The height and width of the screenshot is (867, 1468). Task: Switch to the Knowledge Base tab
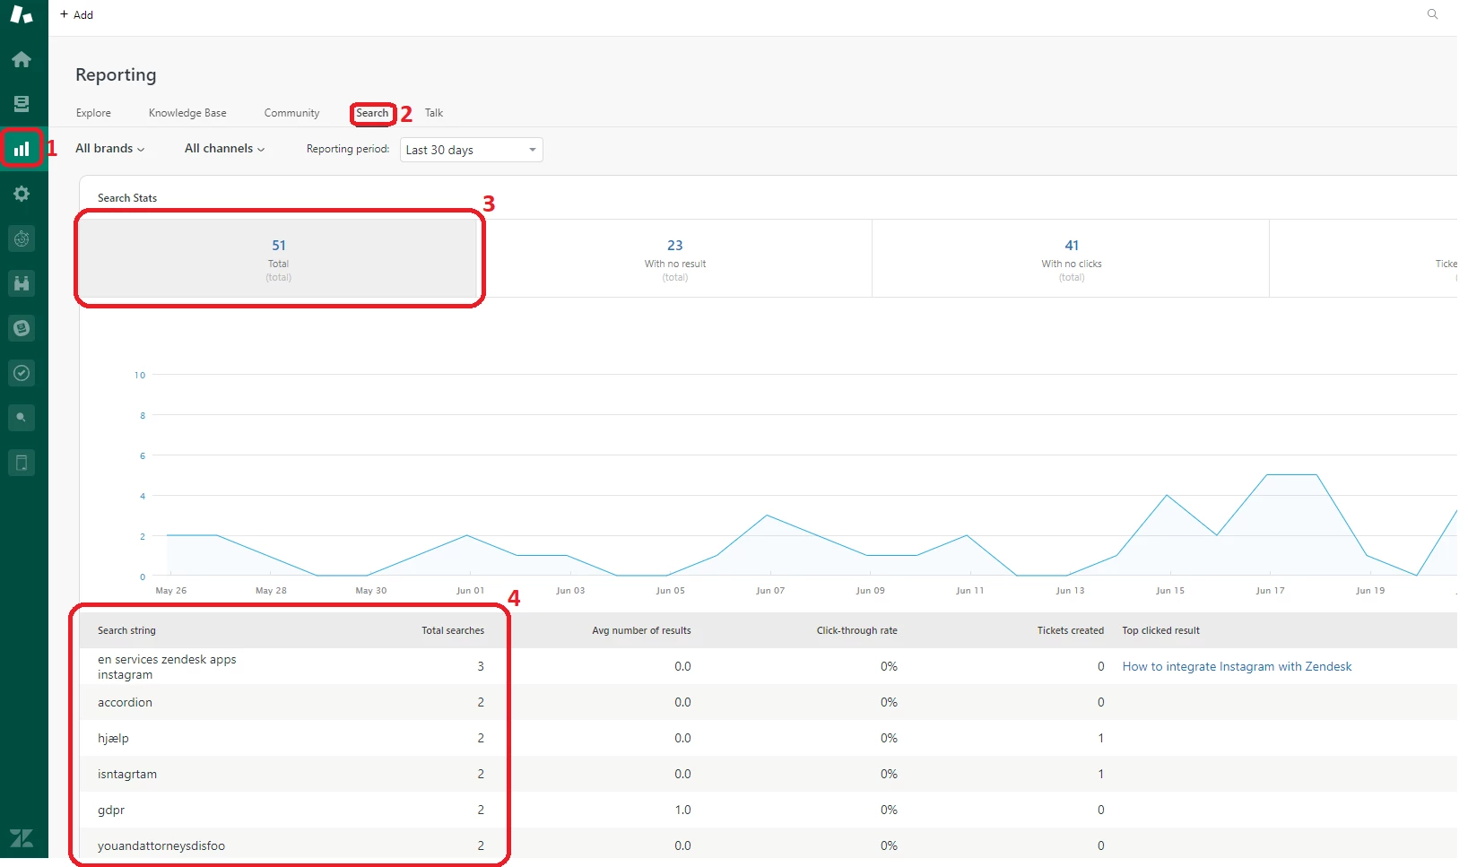click(x=187, y=113)
